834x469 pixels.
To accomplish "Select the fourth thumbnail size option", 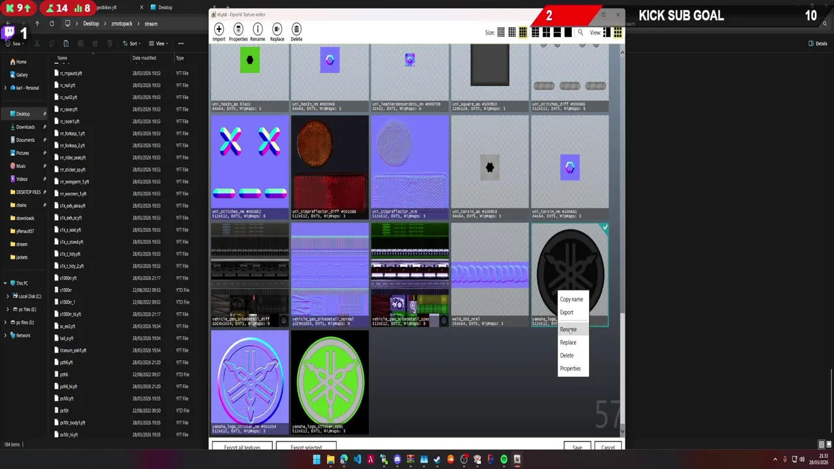I will [x=535, y=33].
